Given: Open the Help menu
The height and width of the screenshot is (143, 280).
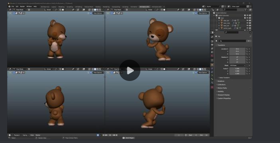Looking at the screenshot, I should [x=35, y=7].
